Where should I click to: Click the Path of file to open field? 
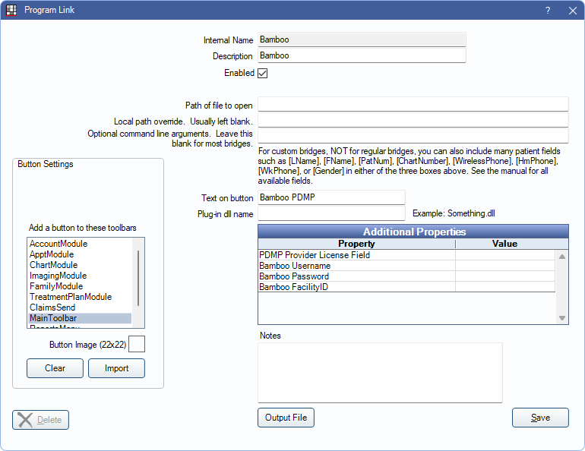point(413,104)
